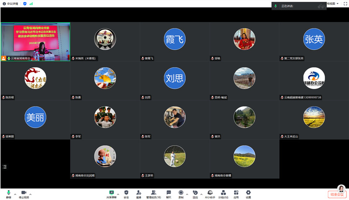Screen dimensions: 349x200
Task: Open the 聊天 chat icon
Action: [168, 193]
